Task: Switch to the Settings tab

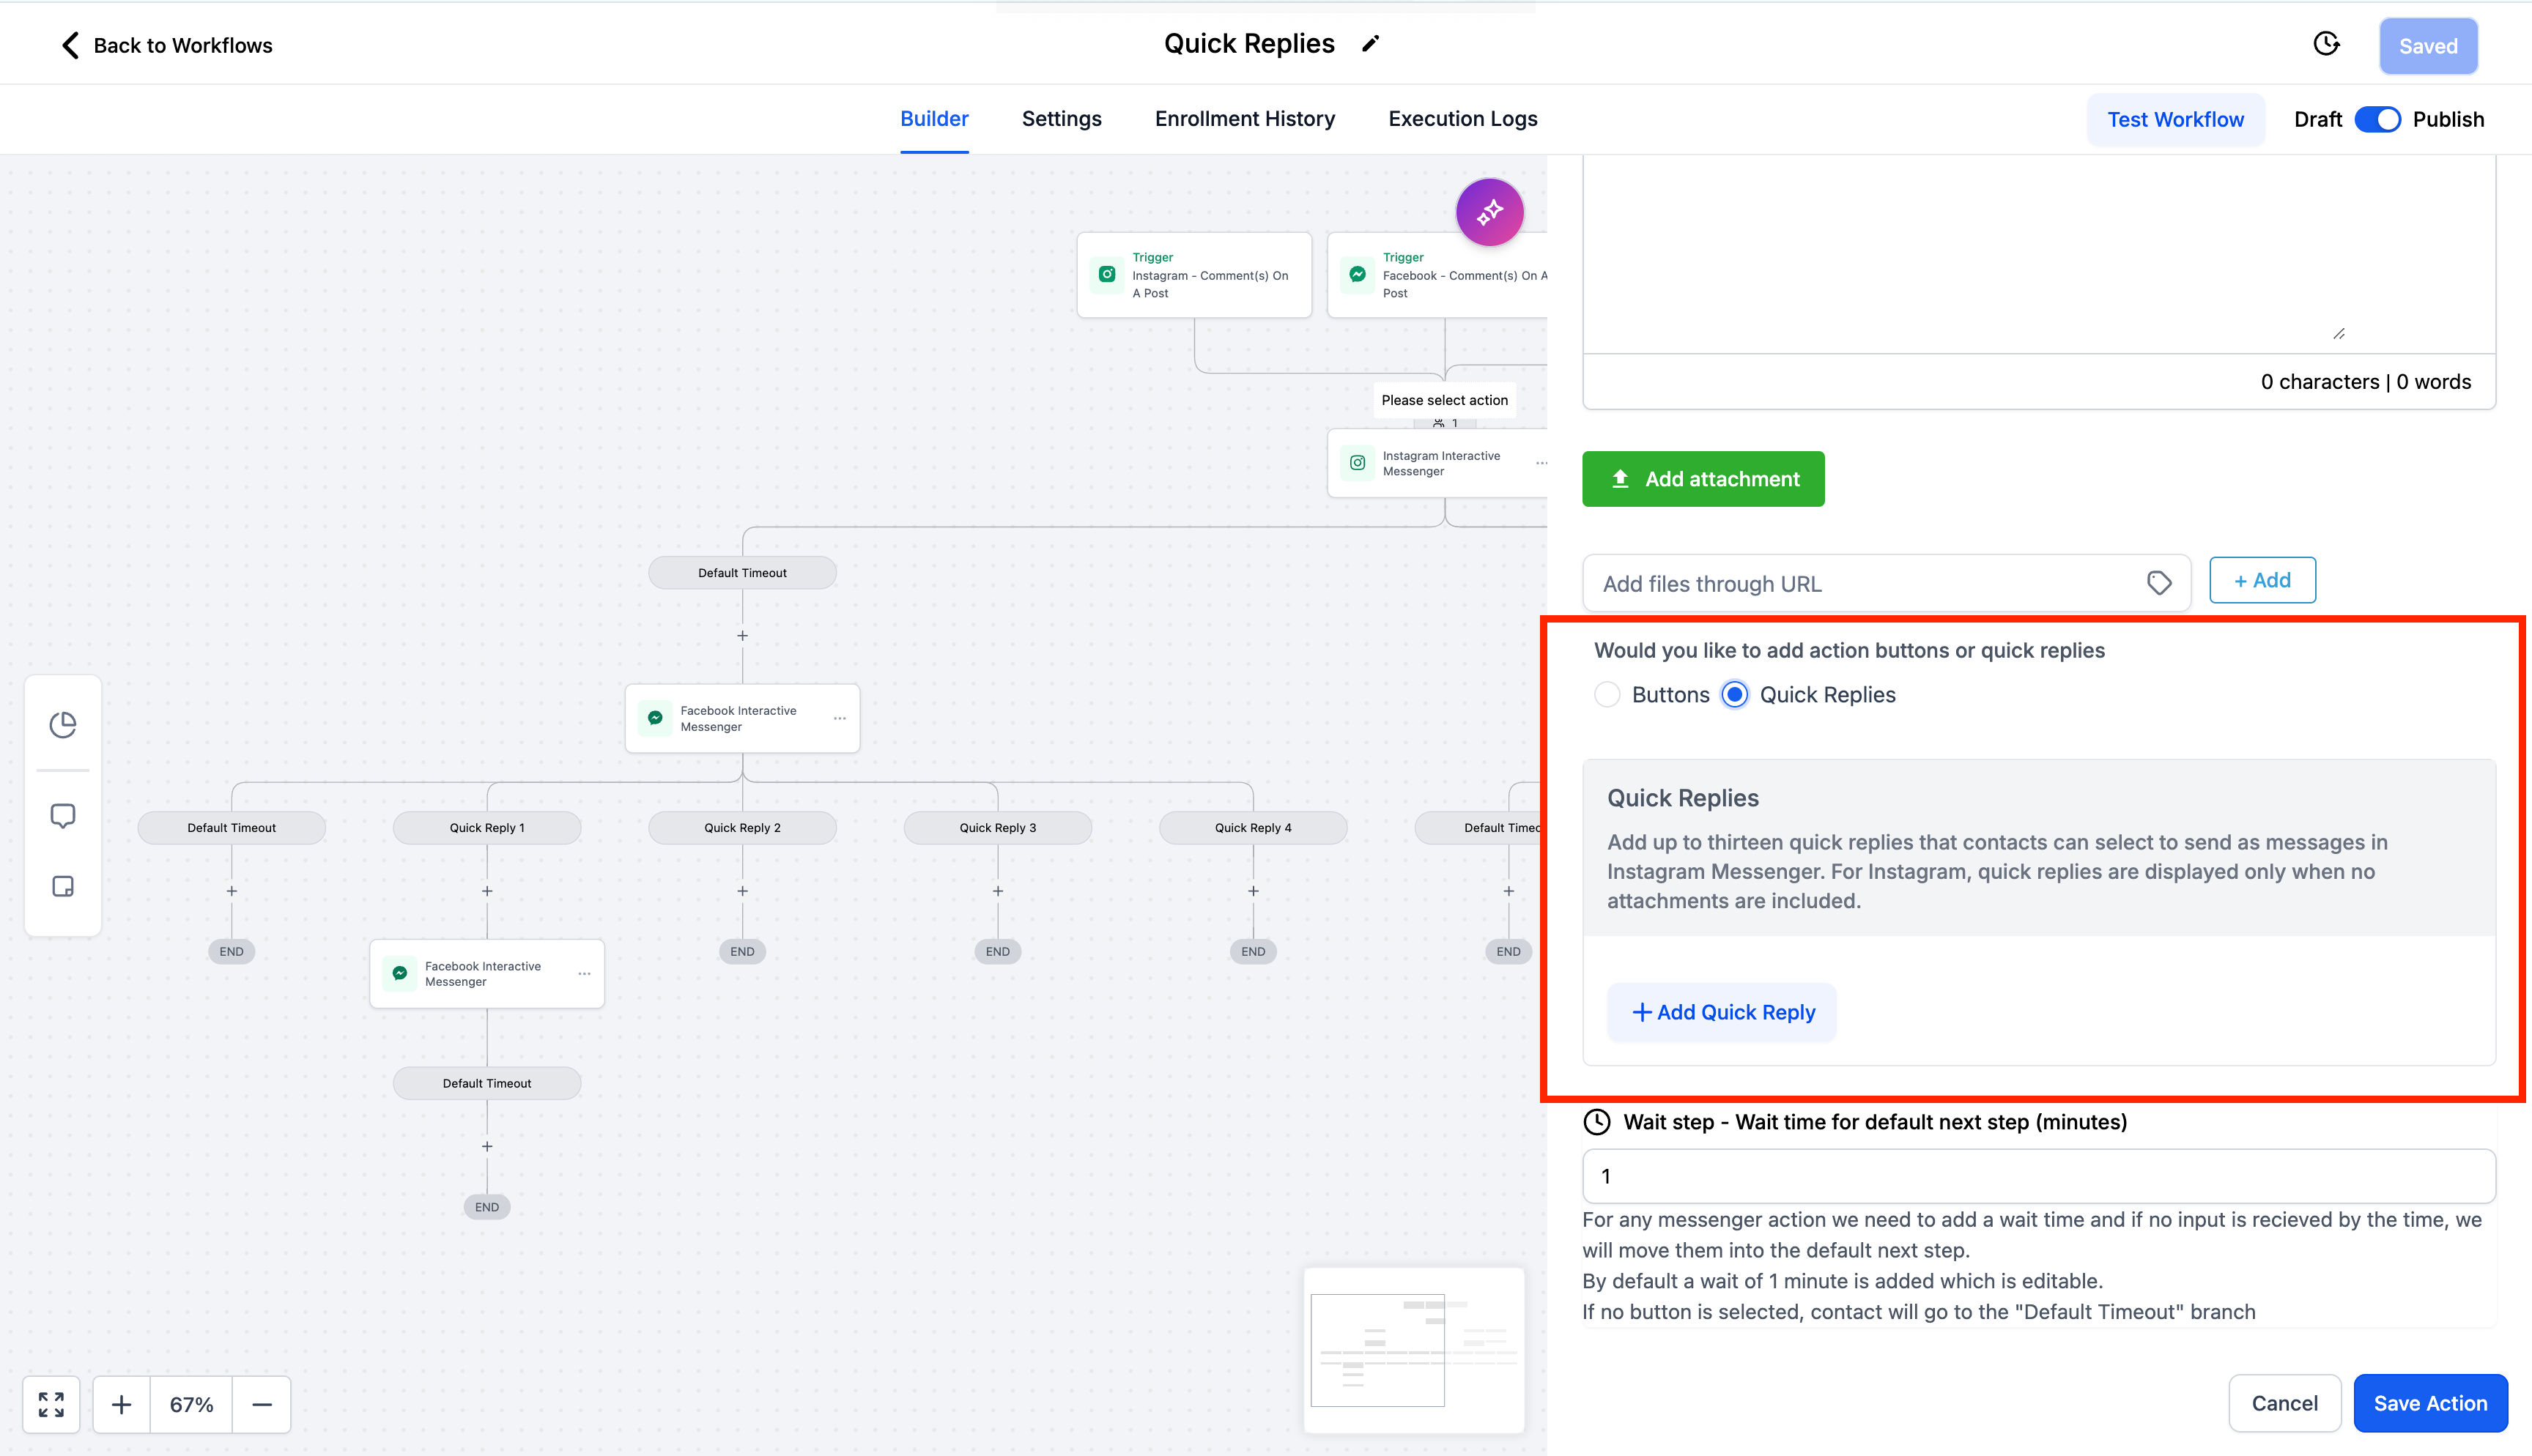Action: 1061,119
